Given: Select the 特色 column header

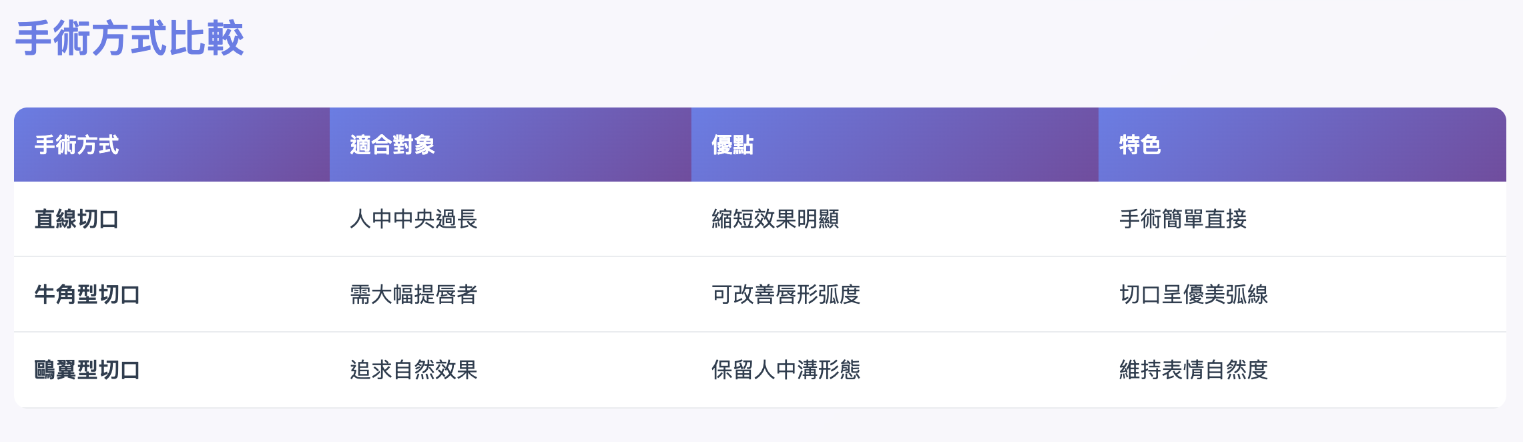Looking at the screenshot, I should click(x=1140, y=145).
